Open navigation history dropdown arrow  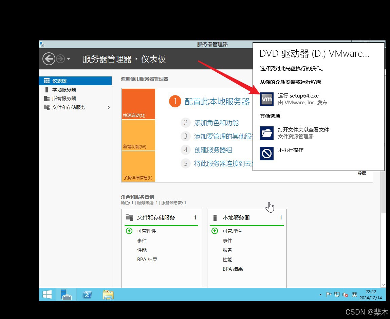[69, 59]
